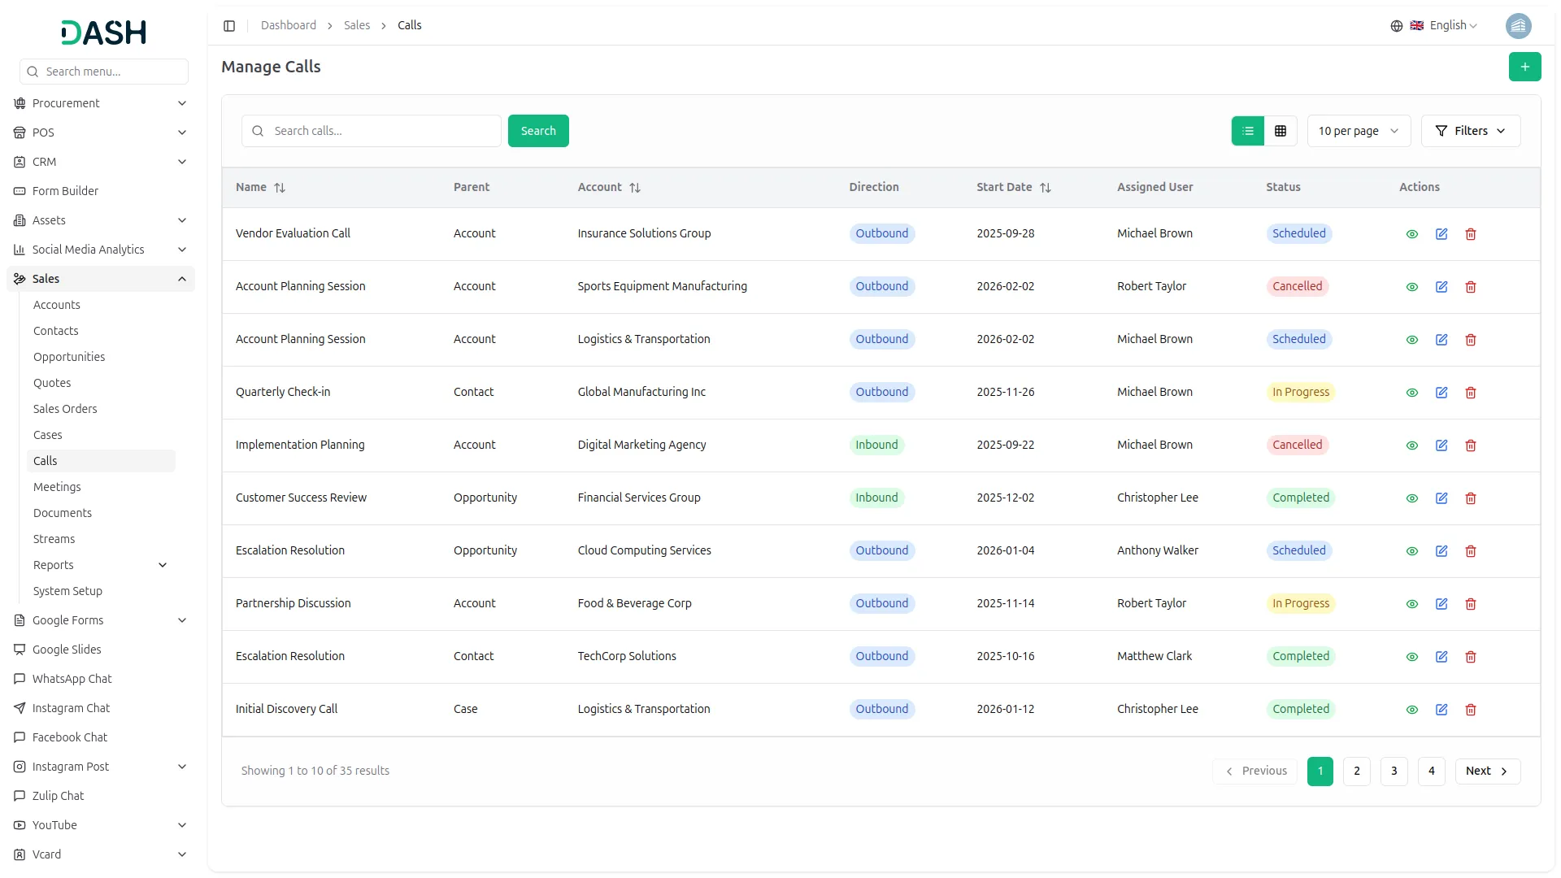This screenshot has width=1561, height=878.
Task: Open user profile avatar menu
Action: (x=1518, y=26)
